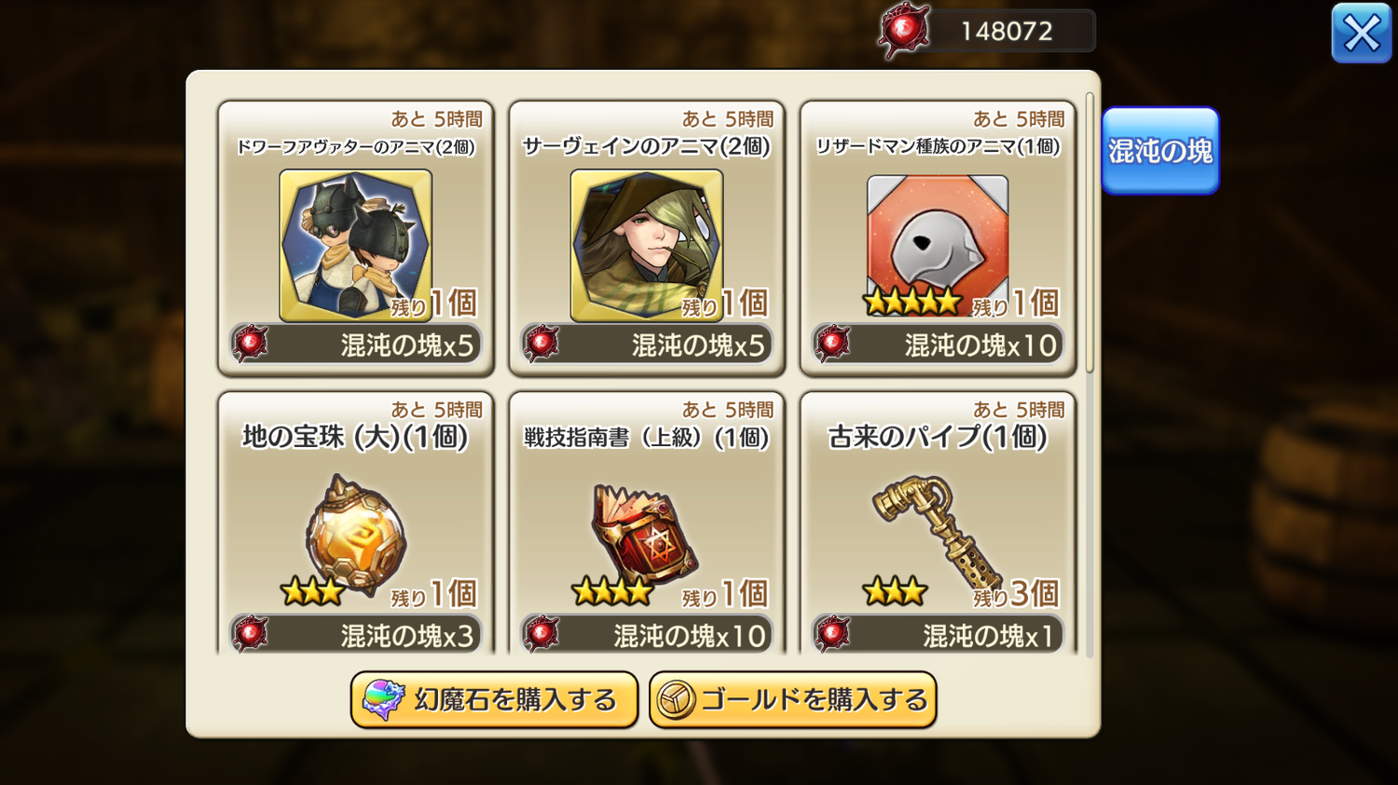Close the shop with the blue X

click(1362, 34)
